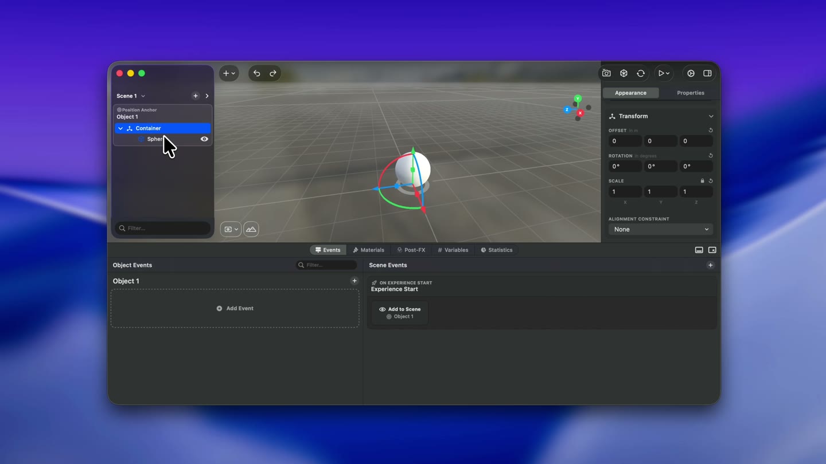Click the Rotation Y input field
This screenshot has width=826, height=464.
(x=661, y=166)
